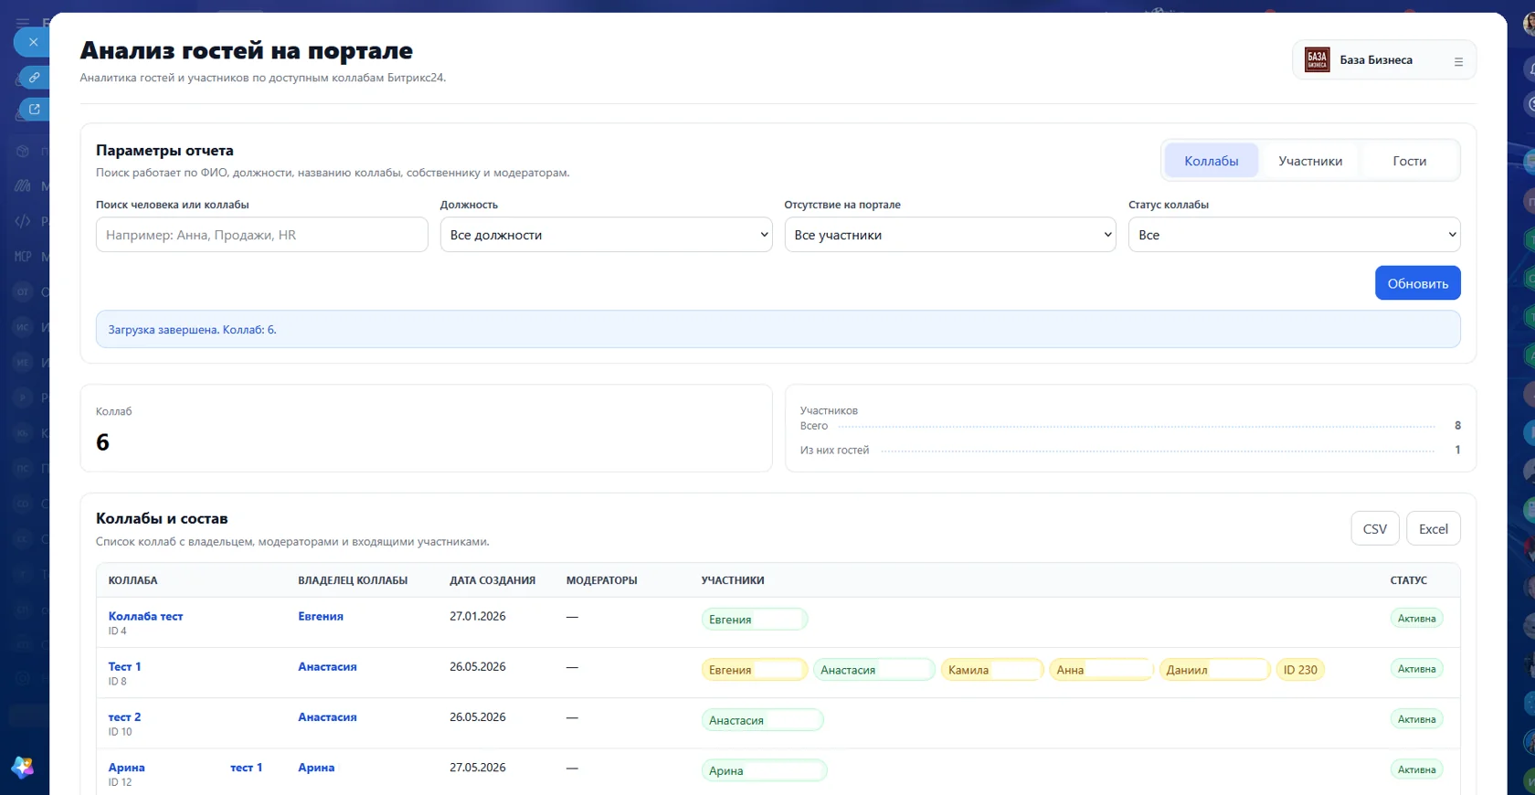Open the Коллаба тест link
The width and height of the screenshot is (1535, 795).
click(x=145, y=617)
